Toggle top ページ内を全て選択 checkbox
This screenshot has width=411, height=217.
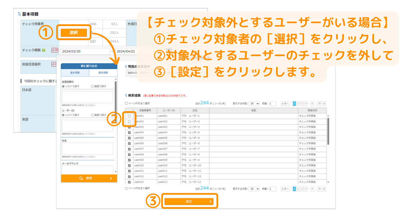click(x=127, y=103)
